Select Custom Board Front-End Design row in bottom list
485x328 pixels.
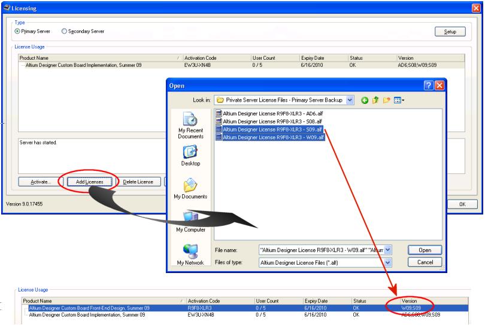[248, 308]
